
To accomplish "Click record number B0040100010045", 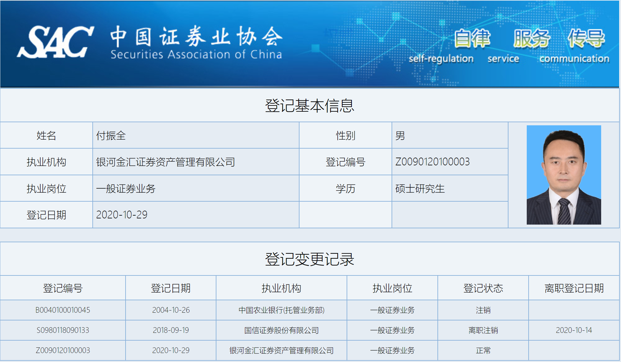I will (63, 310).
